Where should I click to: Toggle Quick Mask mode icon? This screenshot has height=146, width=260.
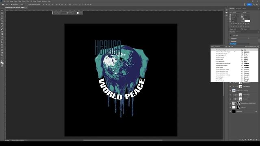point(2,66)
